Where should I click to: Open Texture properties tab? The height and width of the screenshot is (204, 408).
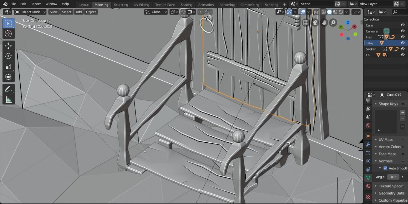(x=368, y=197)
